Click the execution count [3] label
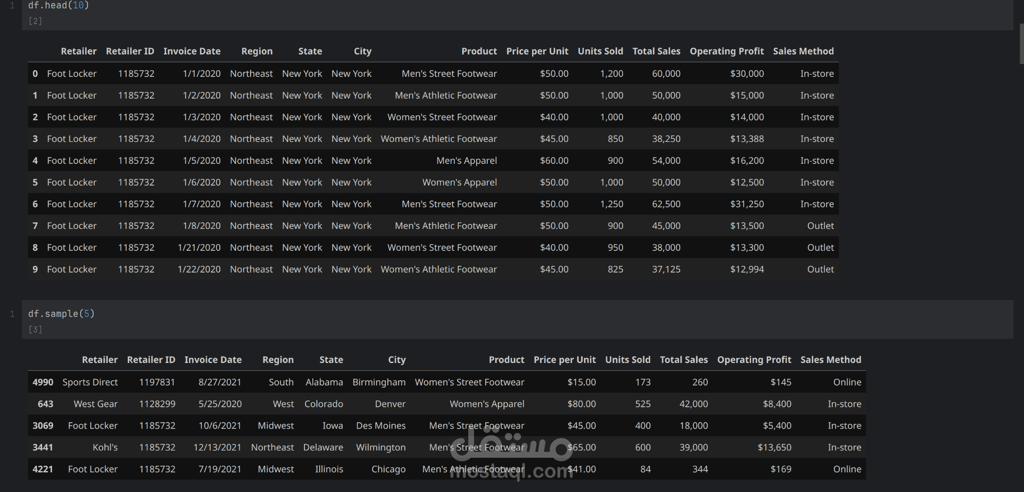The image size is (1024, 492). click(x=35, y=329)
